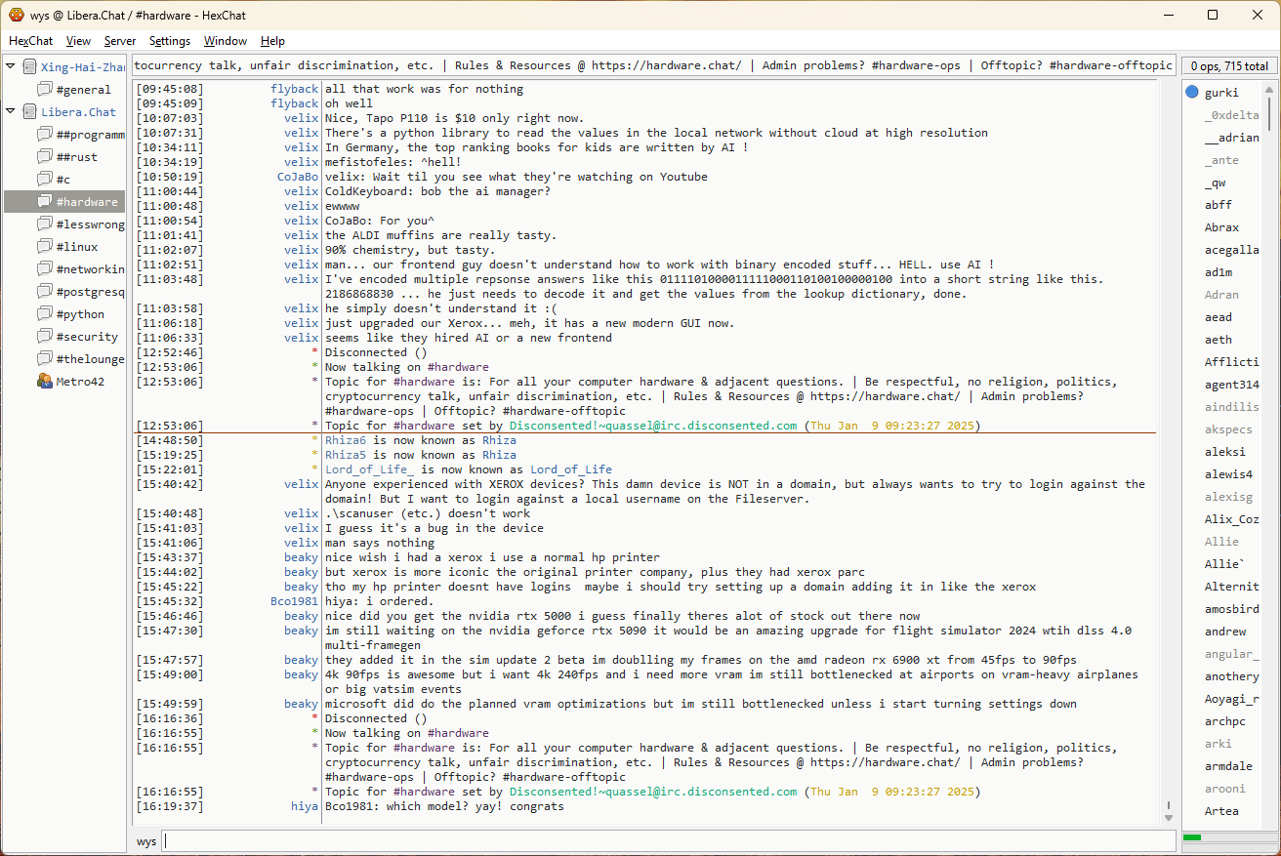Screen dimensions: 1281x856
Task: Select user aleksi in the user list
Action: 1224,452
